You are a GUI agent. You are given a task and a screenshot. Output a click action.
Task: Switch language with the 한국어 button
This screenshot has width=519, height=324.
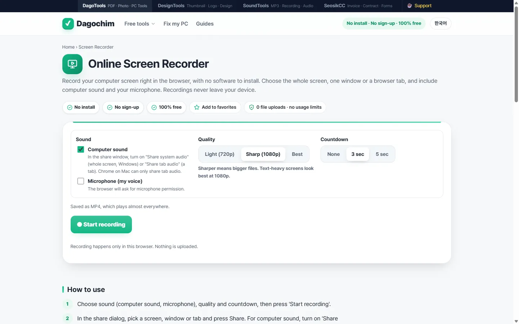(x=440, y=23)
